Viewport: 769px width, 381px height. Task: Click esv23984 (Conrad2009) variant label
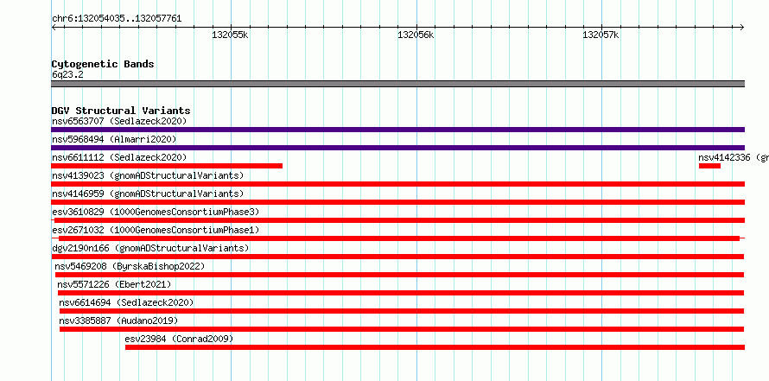[179, 339]
